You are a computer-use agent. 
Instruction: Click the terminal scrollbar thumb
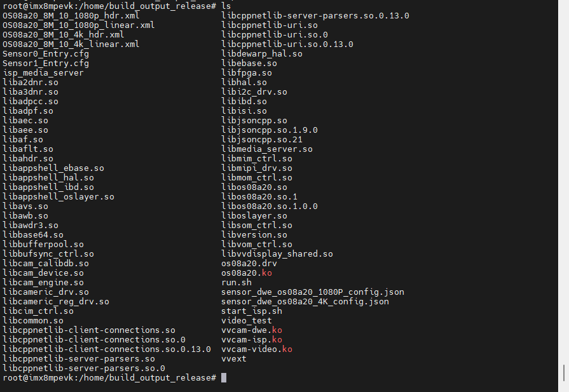563,373
